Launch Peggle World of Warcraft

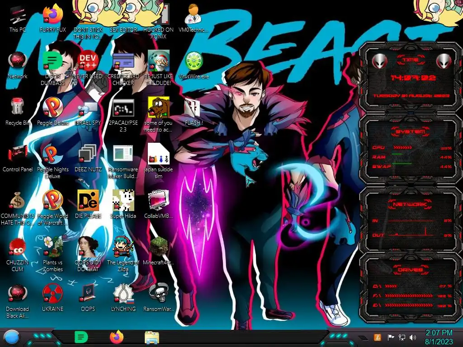pos(52,208)
